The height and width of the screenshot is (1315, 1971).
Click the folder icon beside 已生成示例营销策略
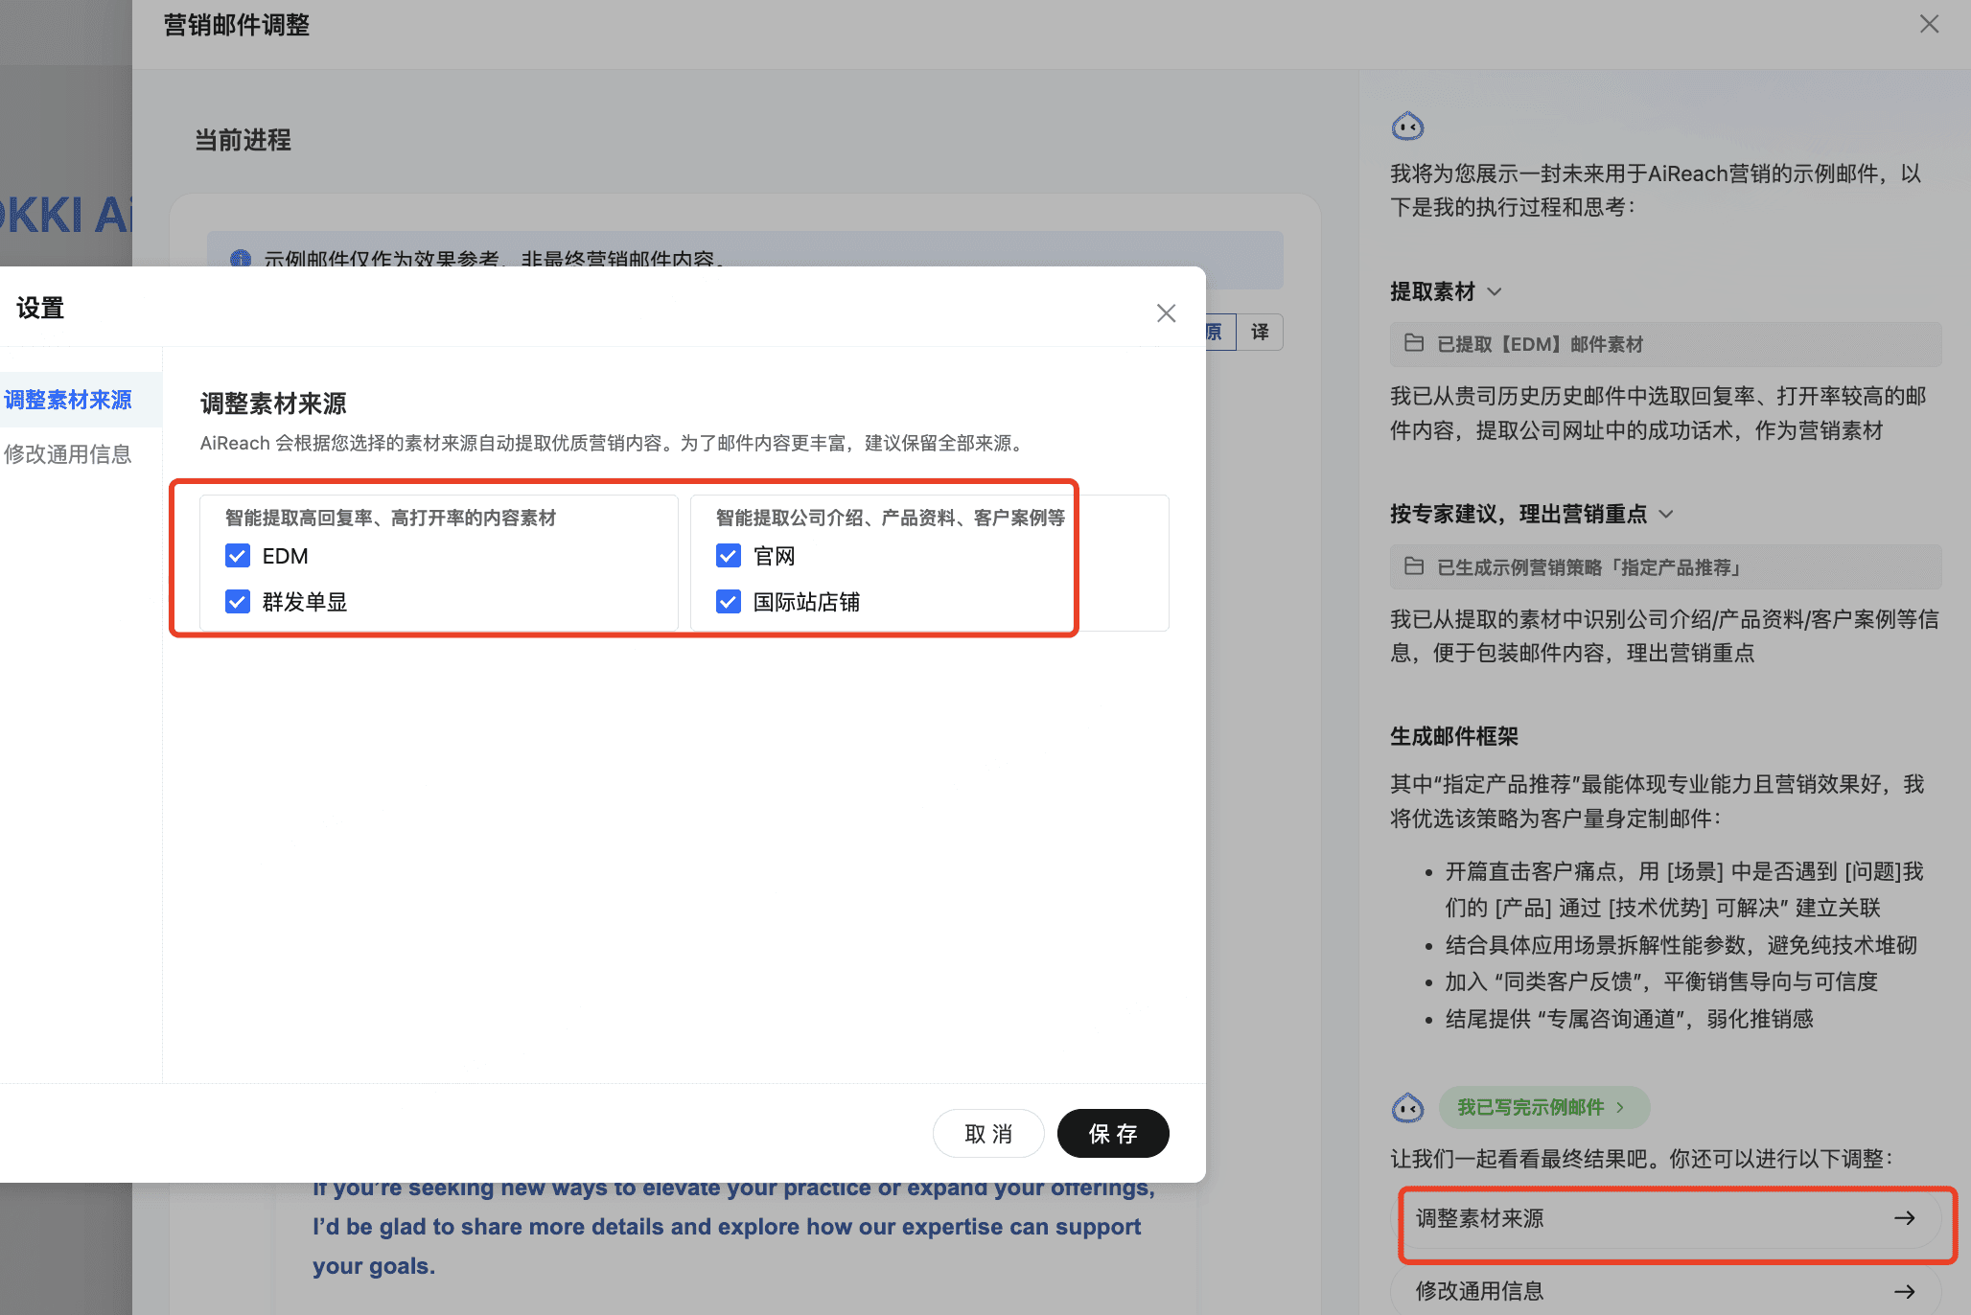pyautogui.click(x=1414, y=566)
